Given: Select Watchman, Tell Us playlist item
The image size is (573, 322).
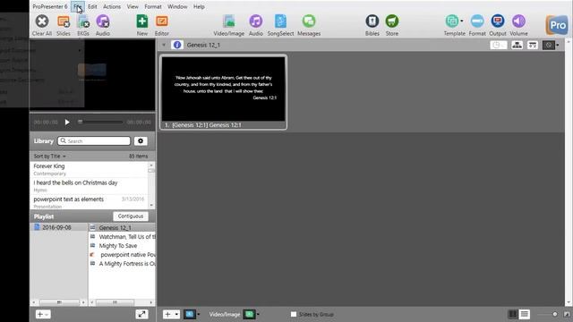Looking at the screenshot, I should coord(122,236).
